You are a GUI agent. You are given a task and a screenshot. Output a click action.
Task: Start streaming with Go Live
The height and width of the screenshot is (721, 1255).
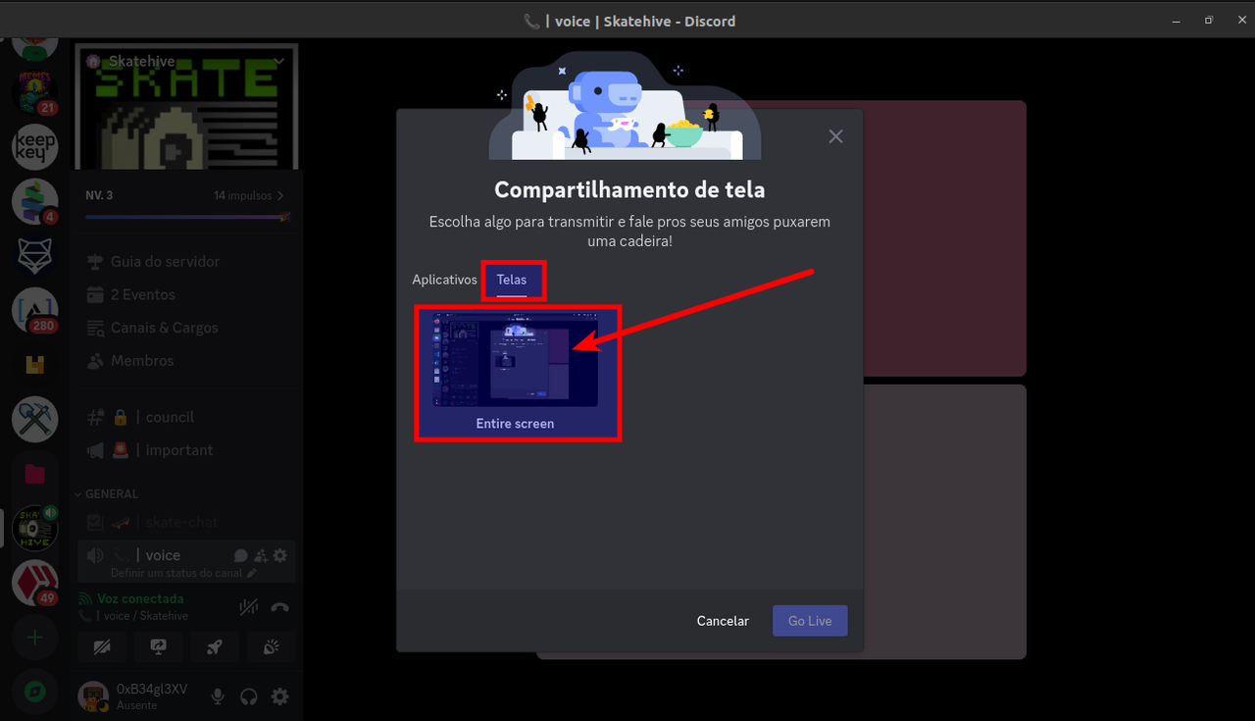[x=810, y=621]
